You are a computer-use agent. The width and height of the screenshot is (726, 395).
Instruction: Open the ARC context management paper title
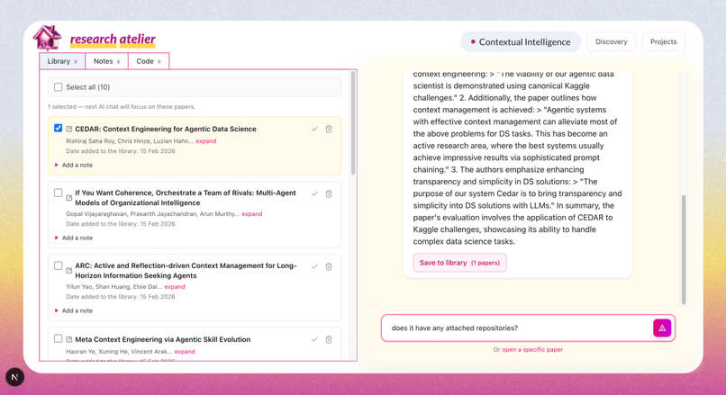pos(186,271)
